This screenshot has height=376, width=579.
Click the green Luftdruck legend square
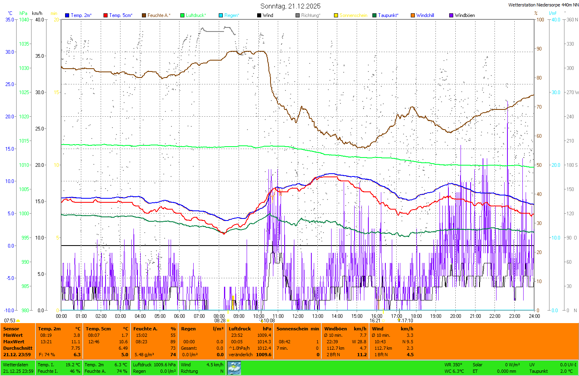point(182,15)
